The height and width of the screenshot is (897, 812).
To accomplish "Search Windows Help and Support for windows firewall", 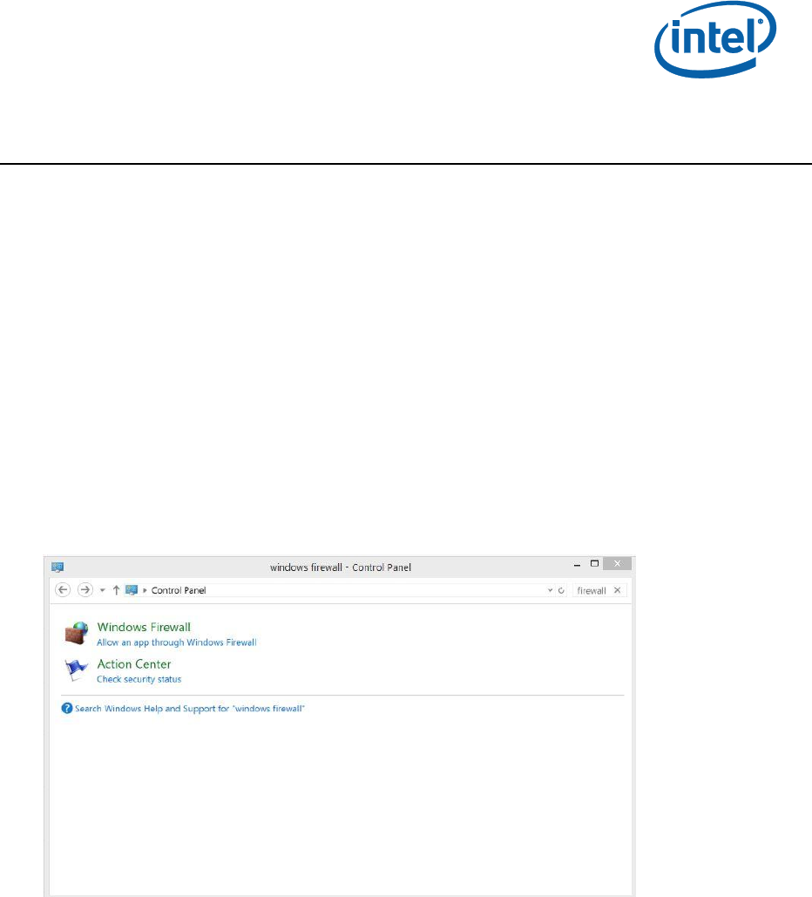I will pos(190,709).
